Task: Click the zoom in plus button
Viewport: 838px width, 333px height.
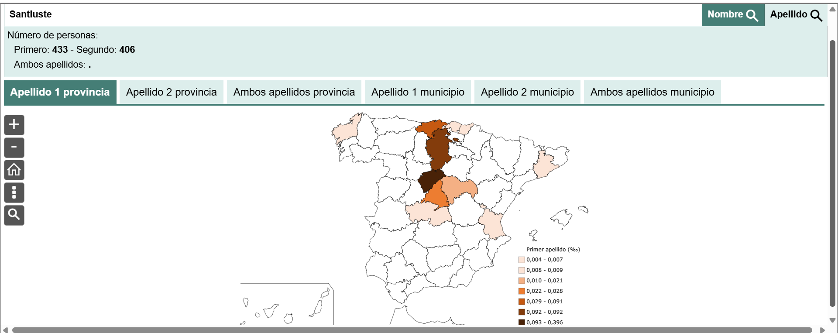Action: point(14,125)
